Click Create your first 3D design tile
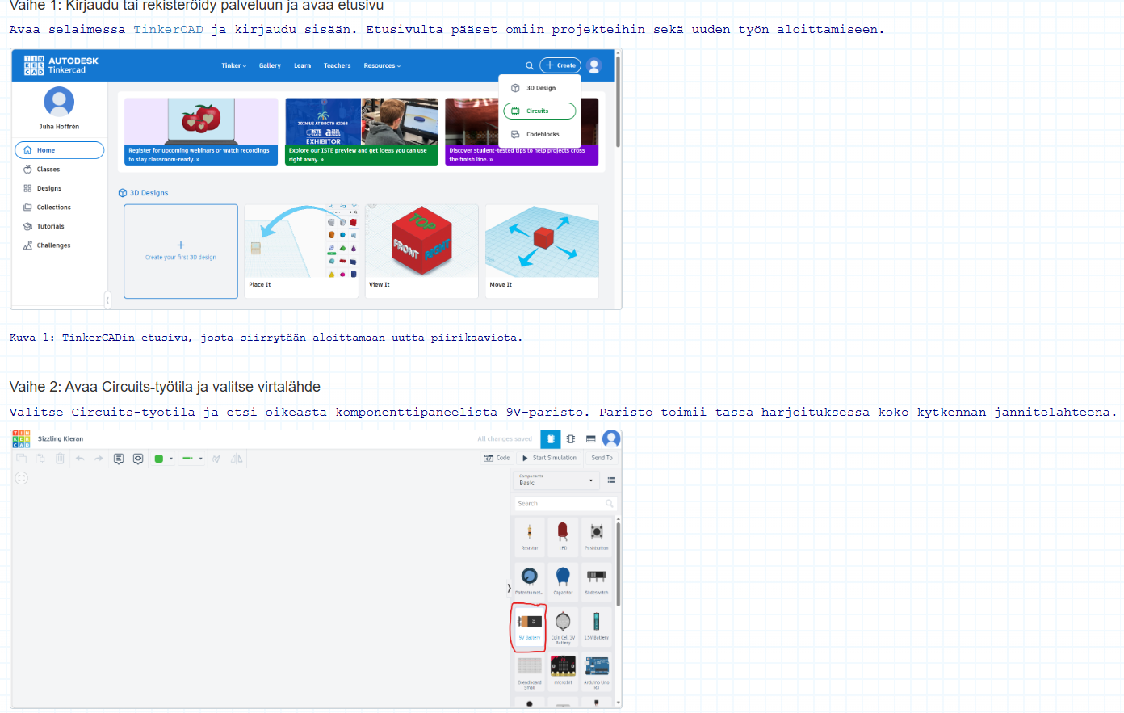This screenshot has width=1124, height=713. [x=181, y=251]
